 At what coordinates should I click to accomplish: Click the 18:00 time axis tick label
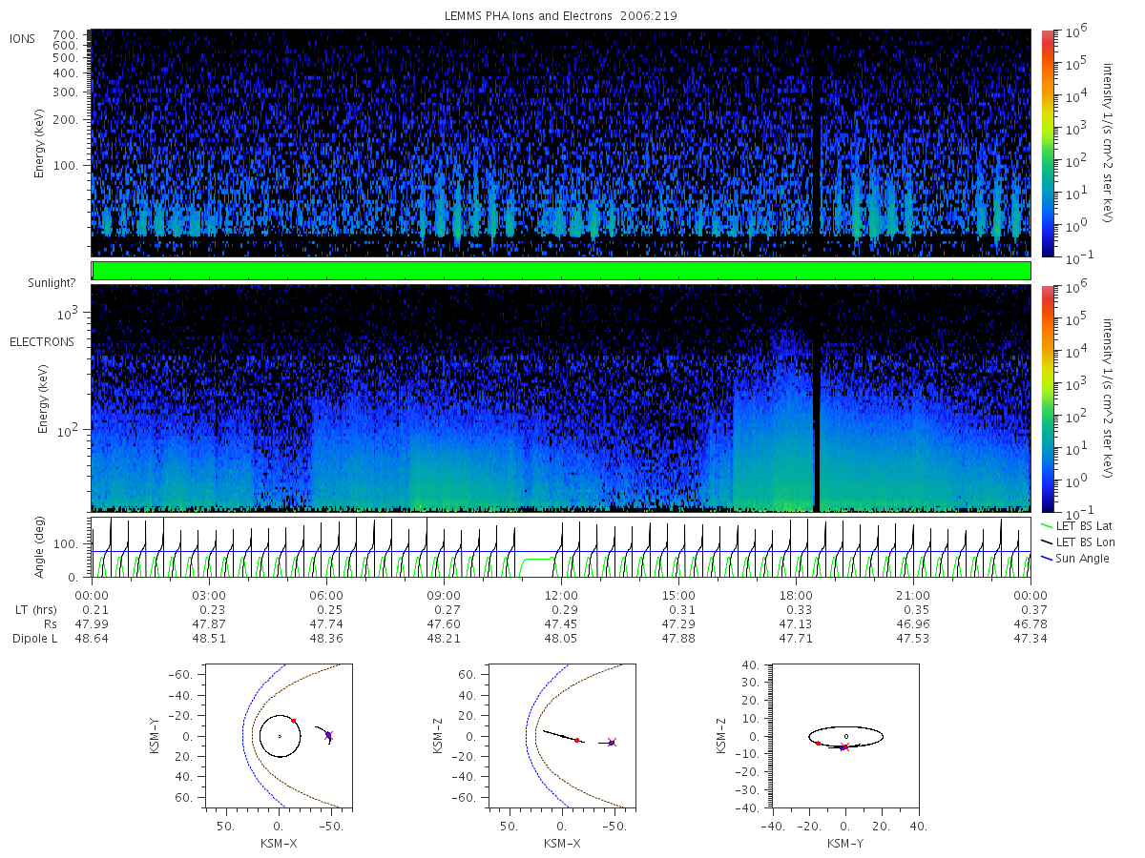(796, 595)
